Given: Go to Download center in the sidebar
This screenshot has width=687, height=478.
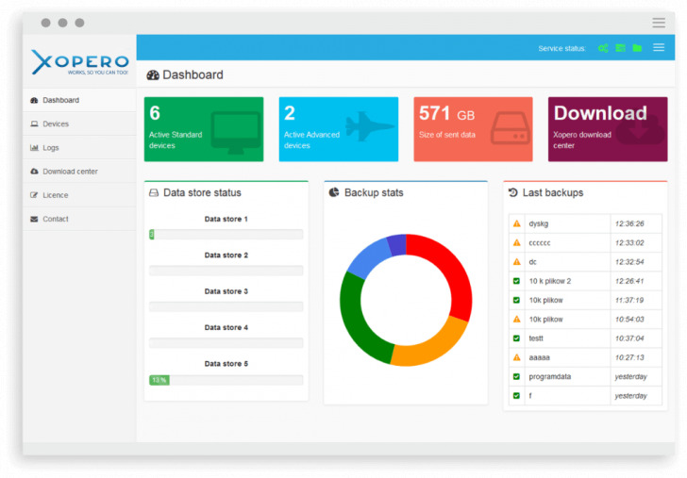Looking at the screenshot, I should click(x=70, y=172).
